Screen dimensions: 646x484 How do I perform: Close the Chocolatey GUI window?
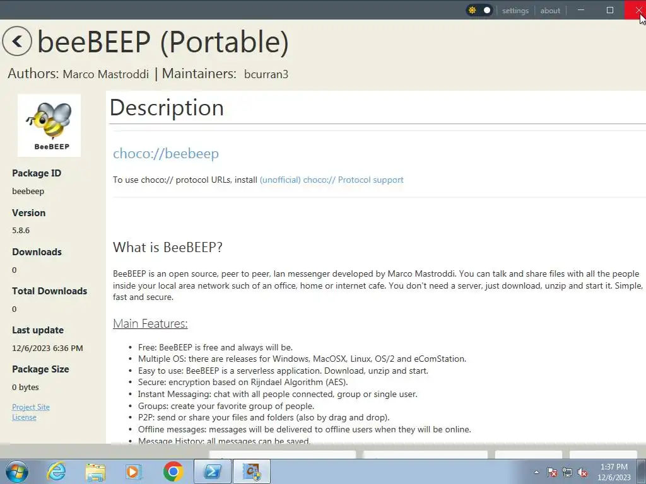636,10
